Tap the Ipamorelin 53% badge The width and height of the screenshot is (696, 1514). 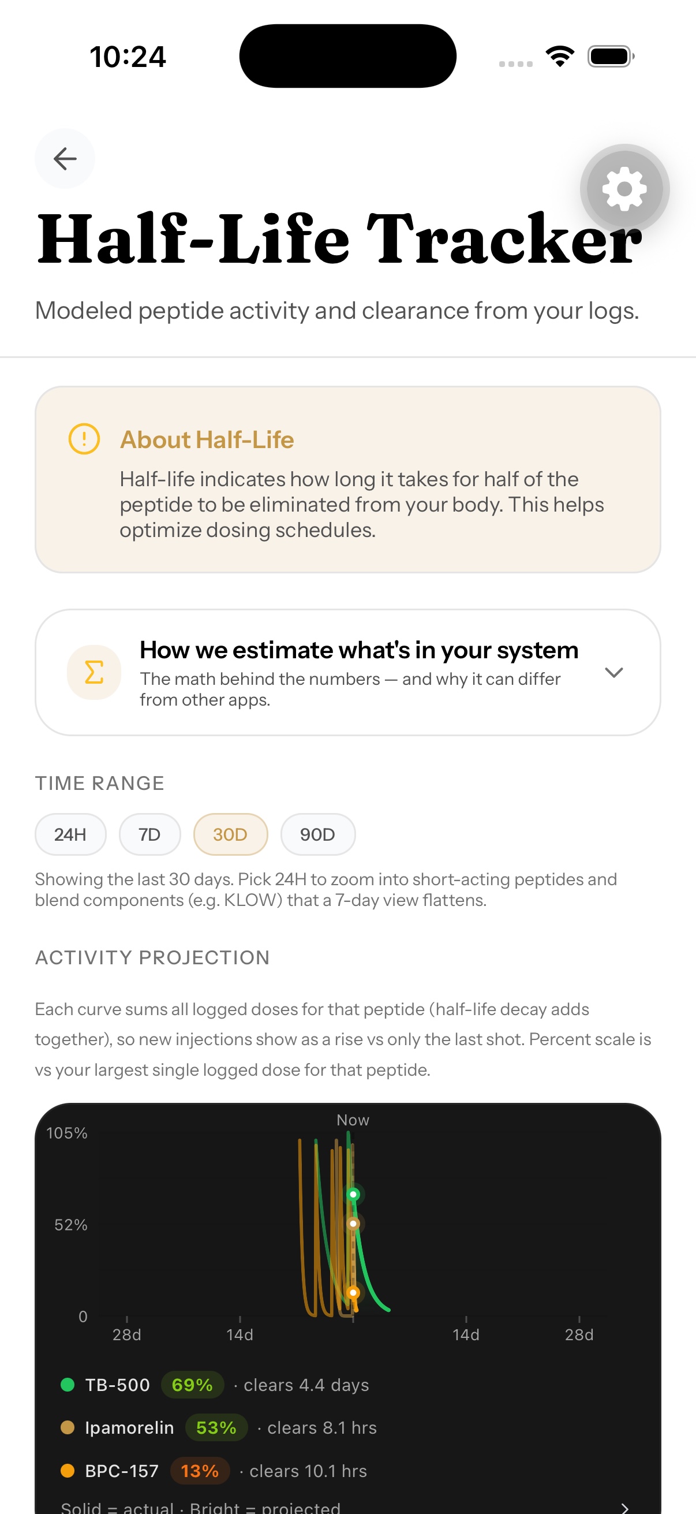216,1427
